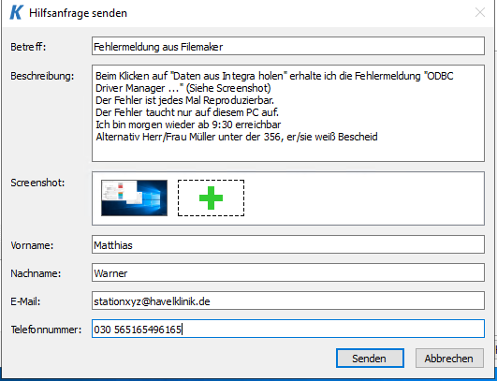This screenshot has width=497, height=381.
Task: Select the Vorname field containing Matthias
Action: coord(288,244)
